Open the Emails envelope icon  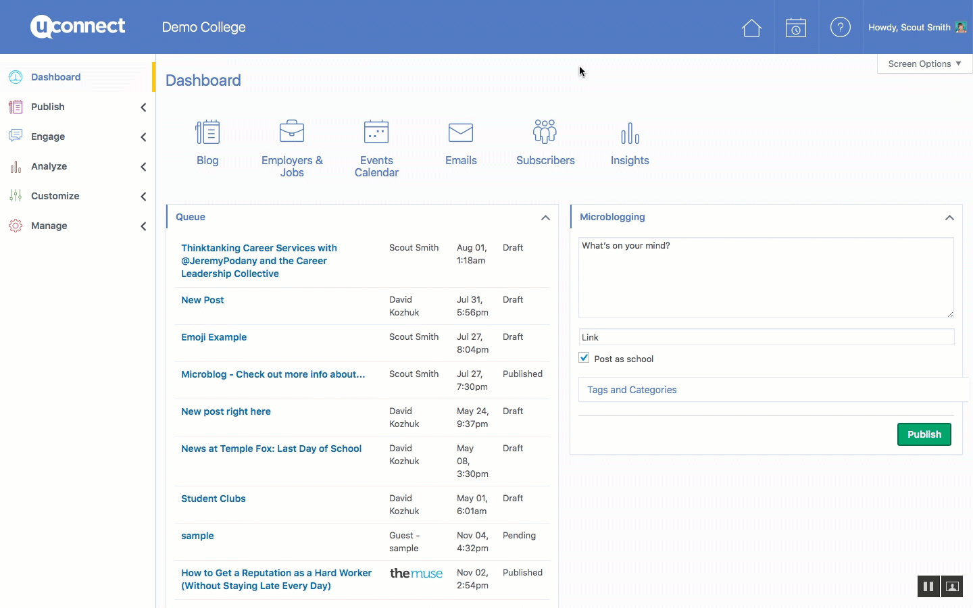pos(461,132)
